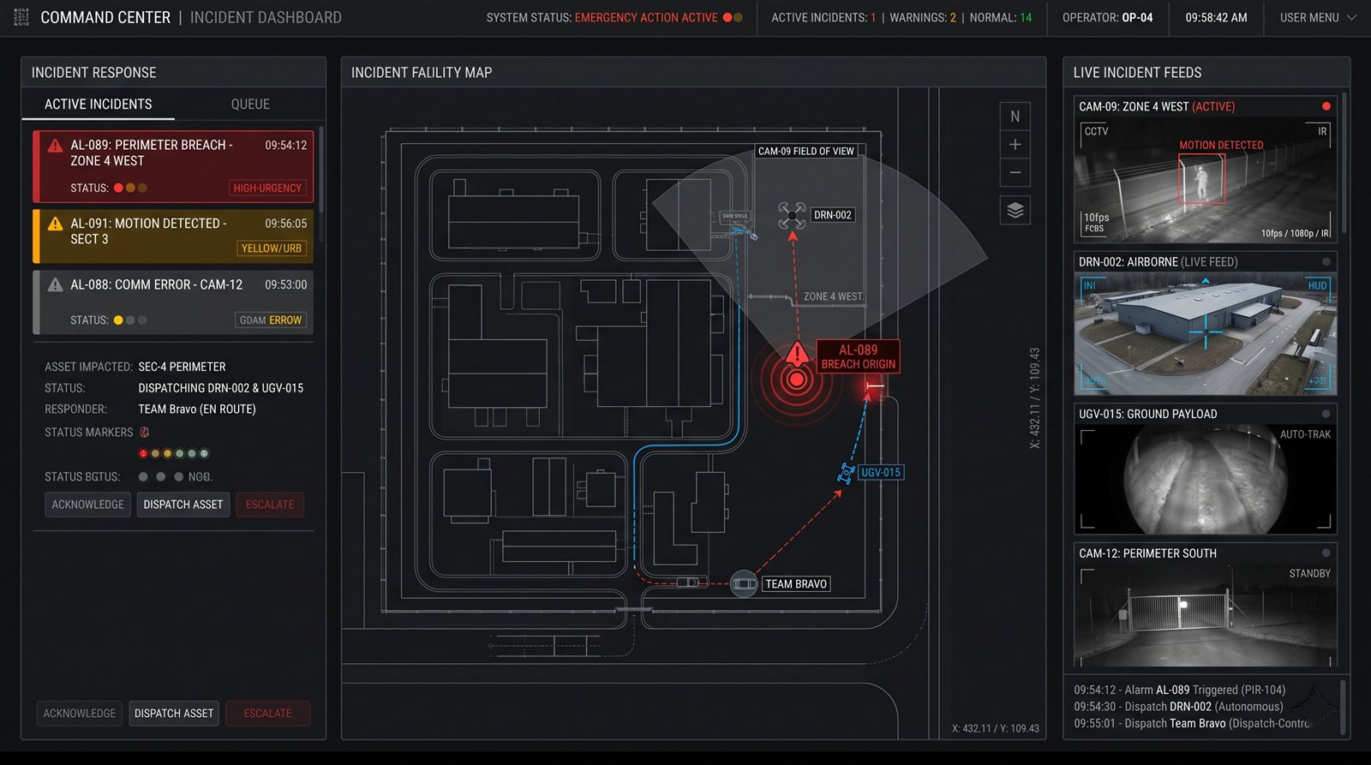Open the Command Center logo icon

21,17
